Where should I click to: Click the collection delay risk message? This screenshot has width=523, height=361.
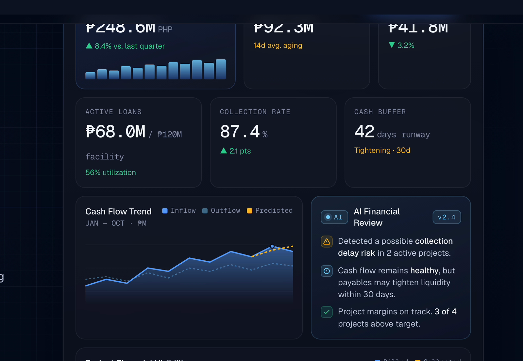point(395,247)
